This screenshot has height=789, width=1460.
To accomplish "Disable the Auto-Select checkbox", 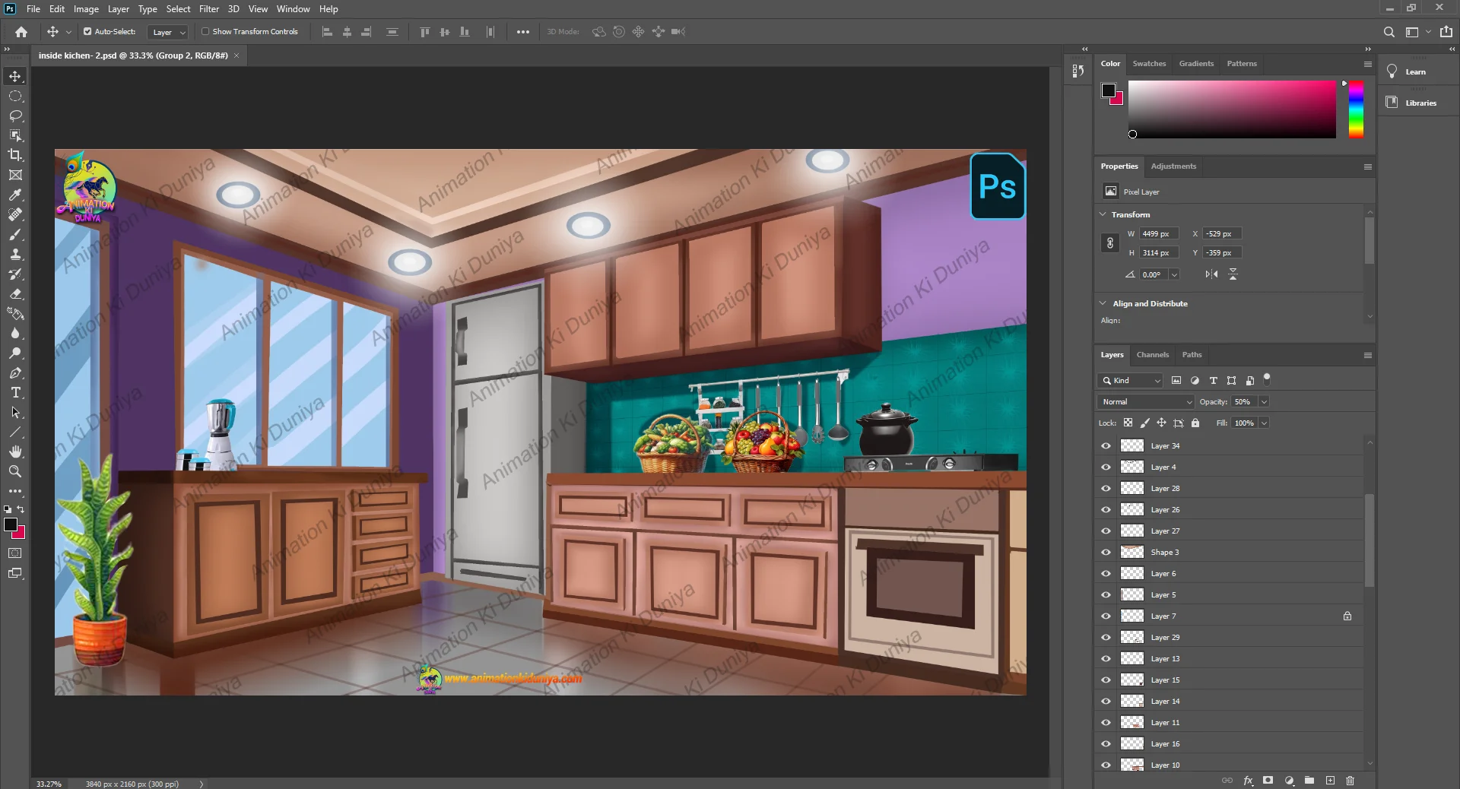I will (x=87, y=32).
